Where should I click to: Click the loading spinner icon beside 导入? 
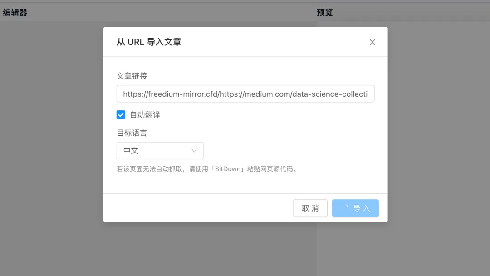pyautogui.click(x=346, y=208)
